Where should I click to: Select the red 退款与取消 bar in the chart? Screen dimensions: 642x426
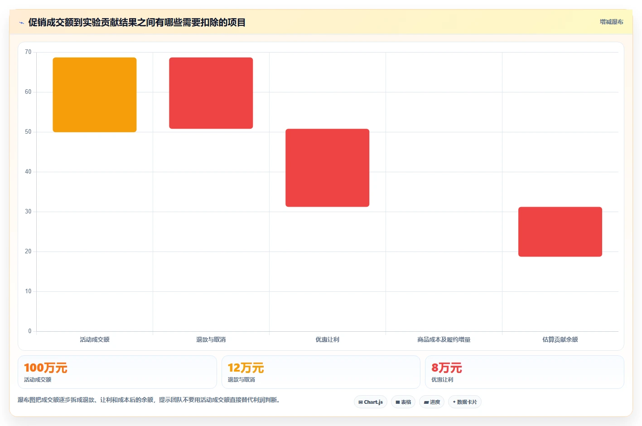(x=211, y=93)
